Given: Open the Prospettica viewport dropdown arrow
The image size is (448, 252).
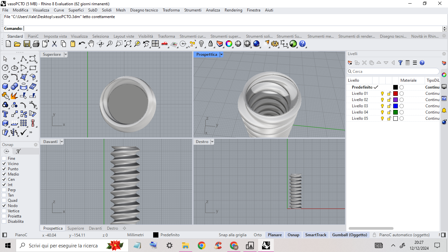Looking at the screenshot, I should 221,54.
